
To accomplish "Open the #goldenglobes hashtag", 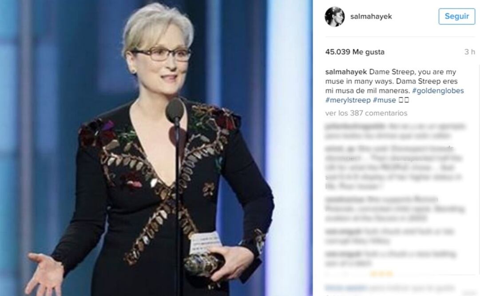I will [438, 91].
